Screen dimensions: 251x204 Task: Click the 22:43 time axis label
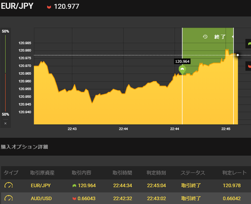pos(72,129)
